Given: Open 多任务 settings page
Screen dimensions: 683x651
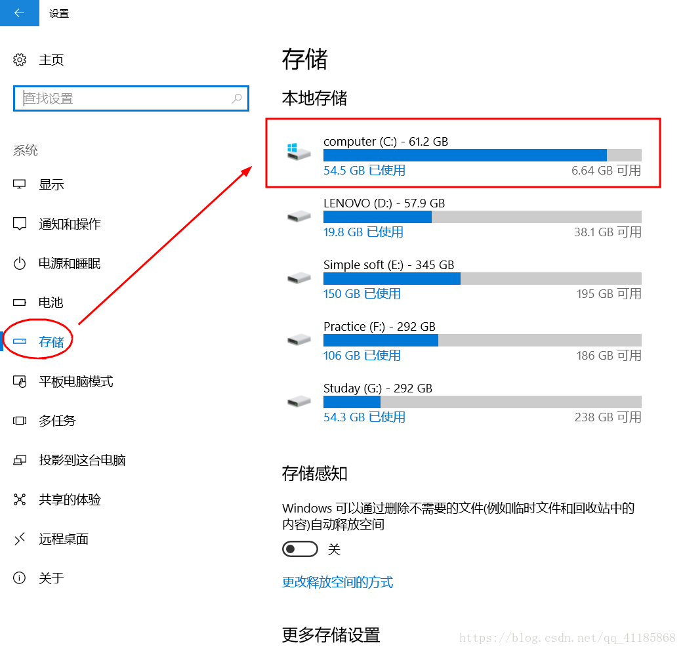Looking at the screenshot, I should click(57, 421).
